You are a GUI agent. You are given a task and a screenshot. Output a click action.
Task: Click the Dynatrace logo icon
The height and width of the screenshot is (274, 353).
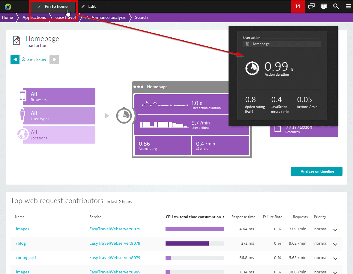click(8, 7)
